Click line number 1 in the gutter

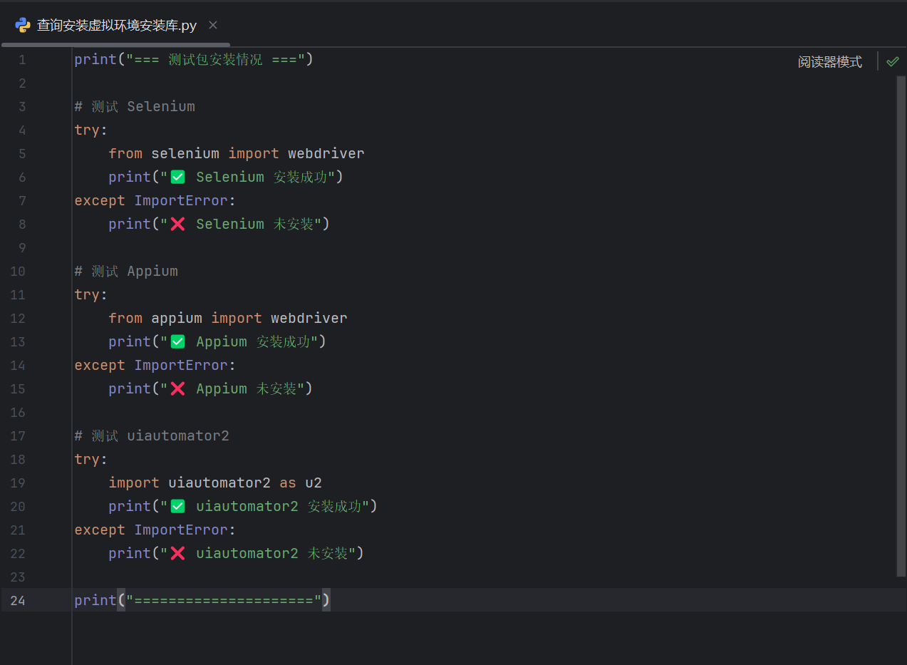(x=22, y=60)
